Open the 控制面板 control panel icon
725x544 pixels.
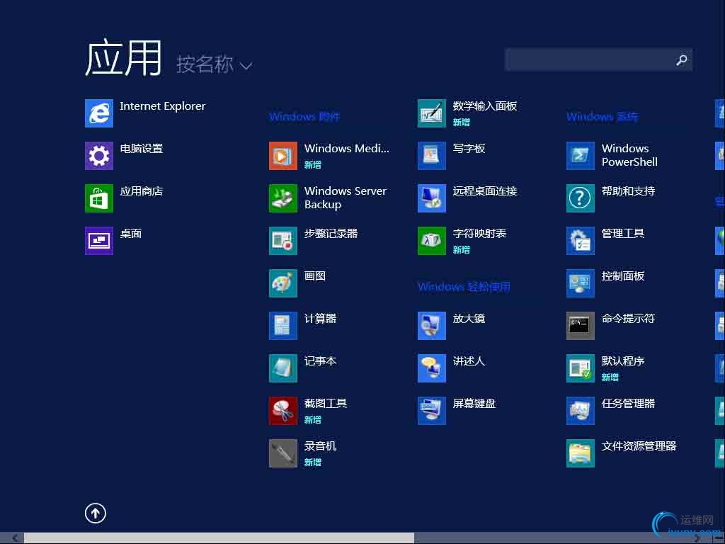581,283
